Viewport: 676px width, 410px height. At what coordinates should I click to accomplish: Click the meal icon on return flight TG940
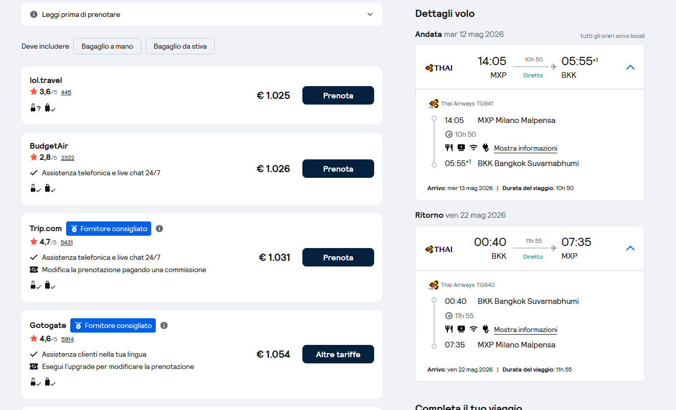[449, 329]
